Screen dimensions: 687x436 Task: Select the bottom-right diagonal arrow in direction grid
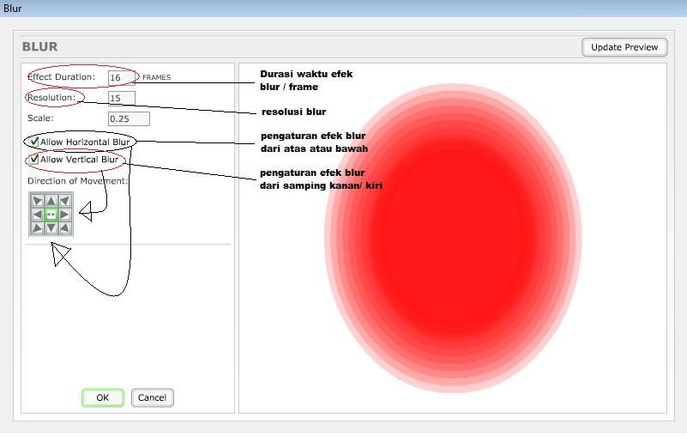click(x=65, y=228)
